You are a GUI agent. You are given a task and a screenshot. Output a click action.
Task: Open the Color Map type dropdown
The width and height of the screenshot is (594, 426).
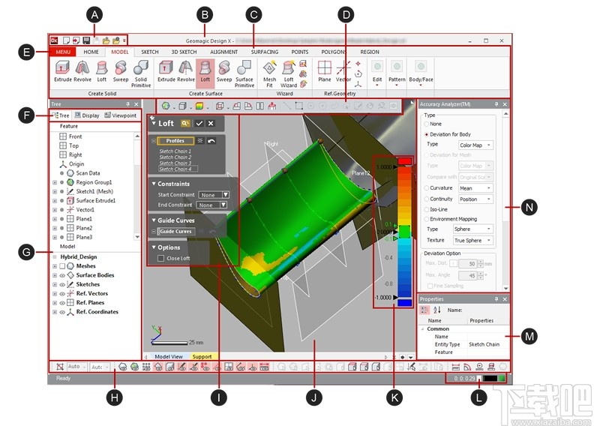(x=475, y=145)
